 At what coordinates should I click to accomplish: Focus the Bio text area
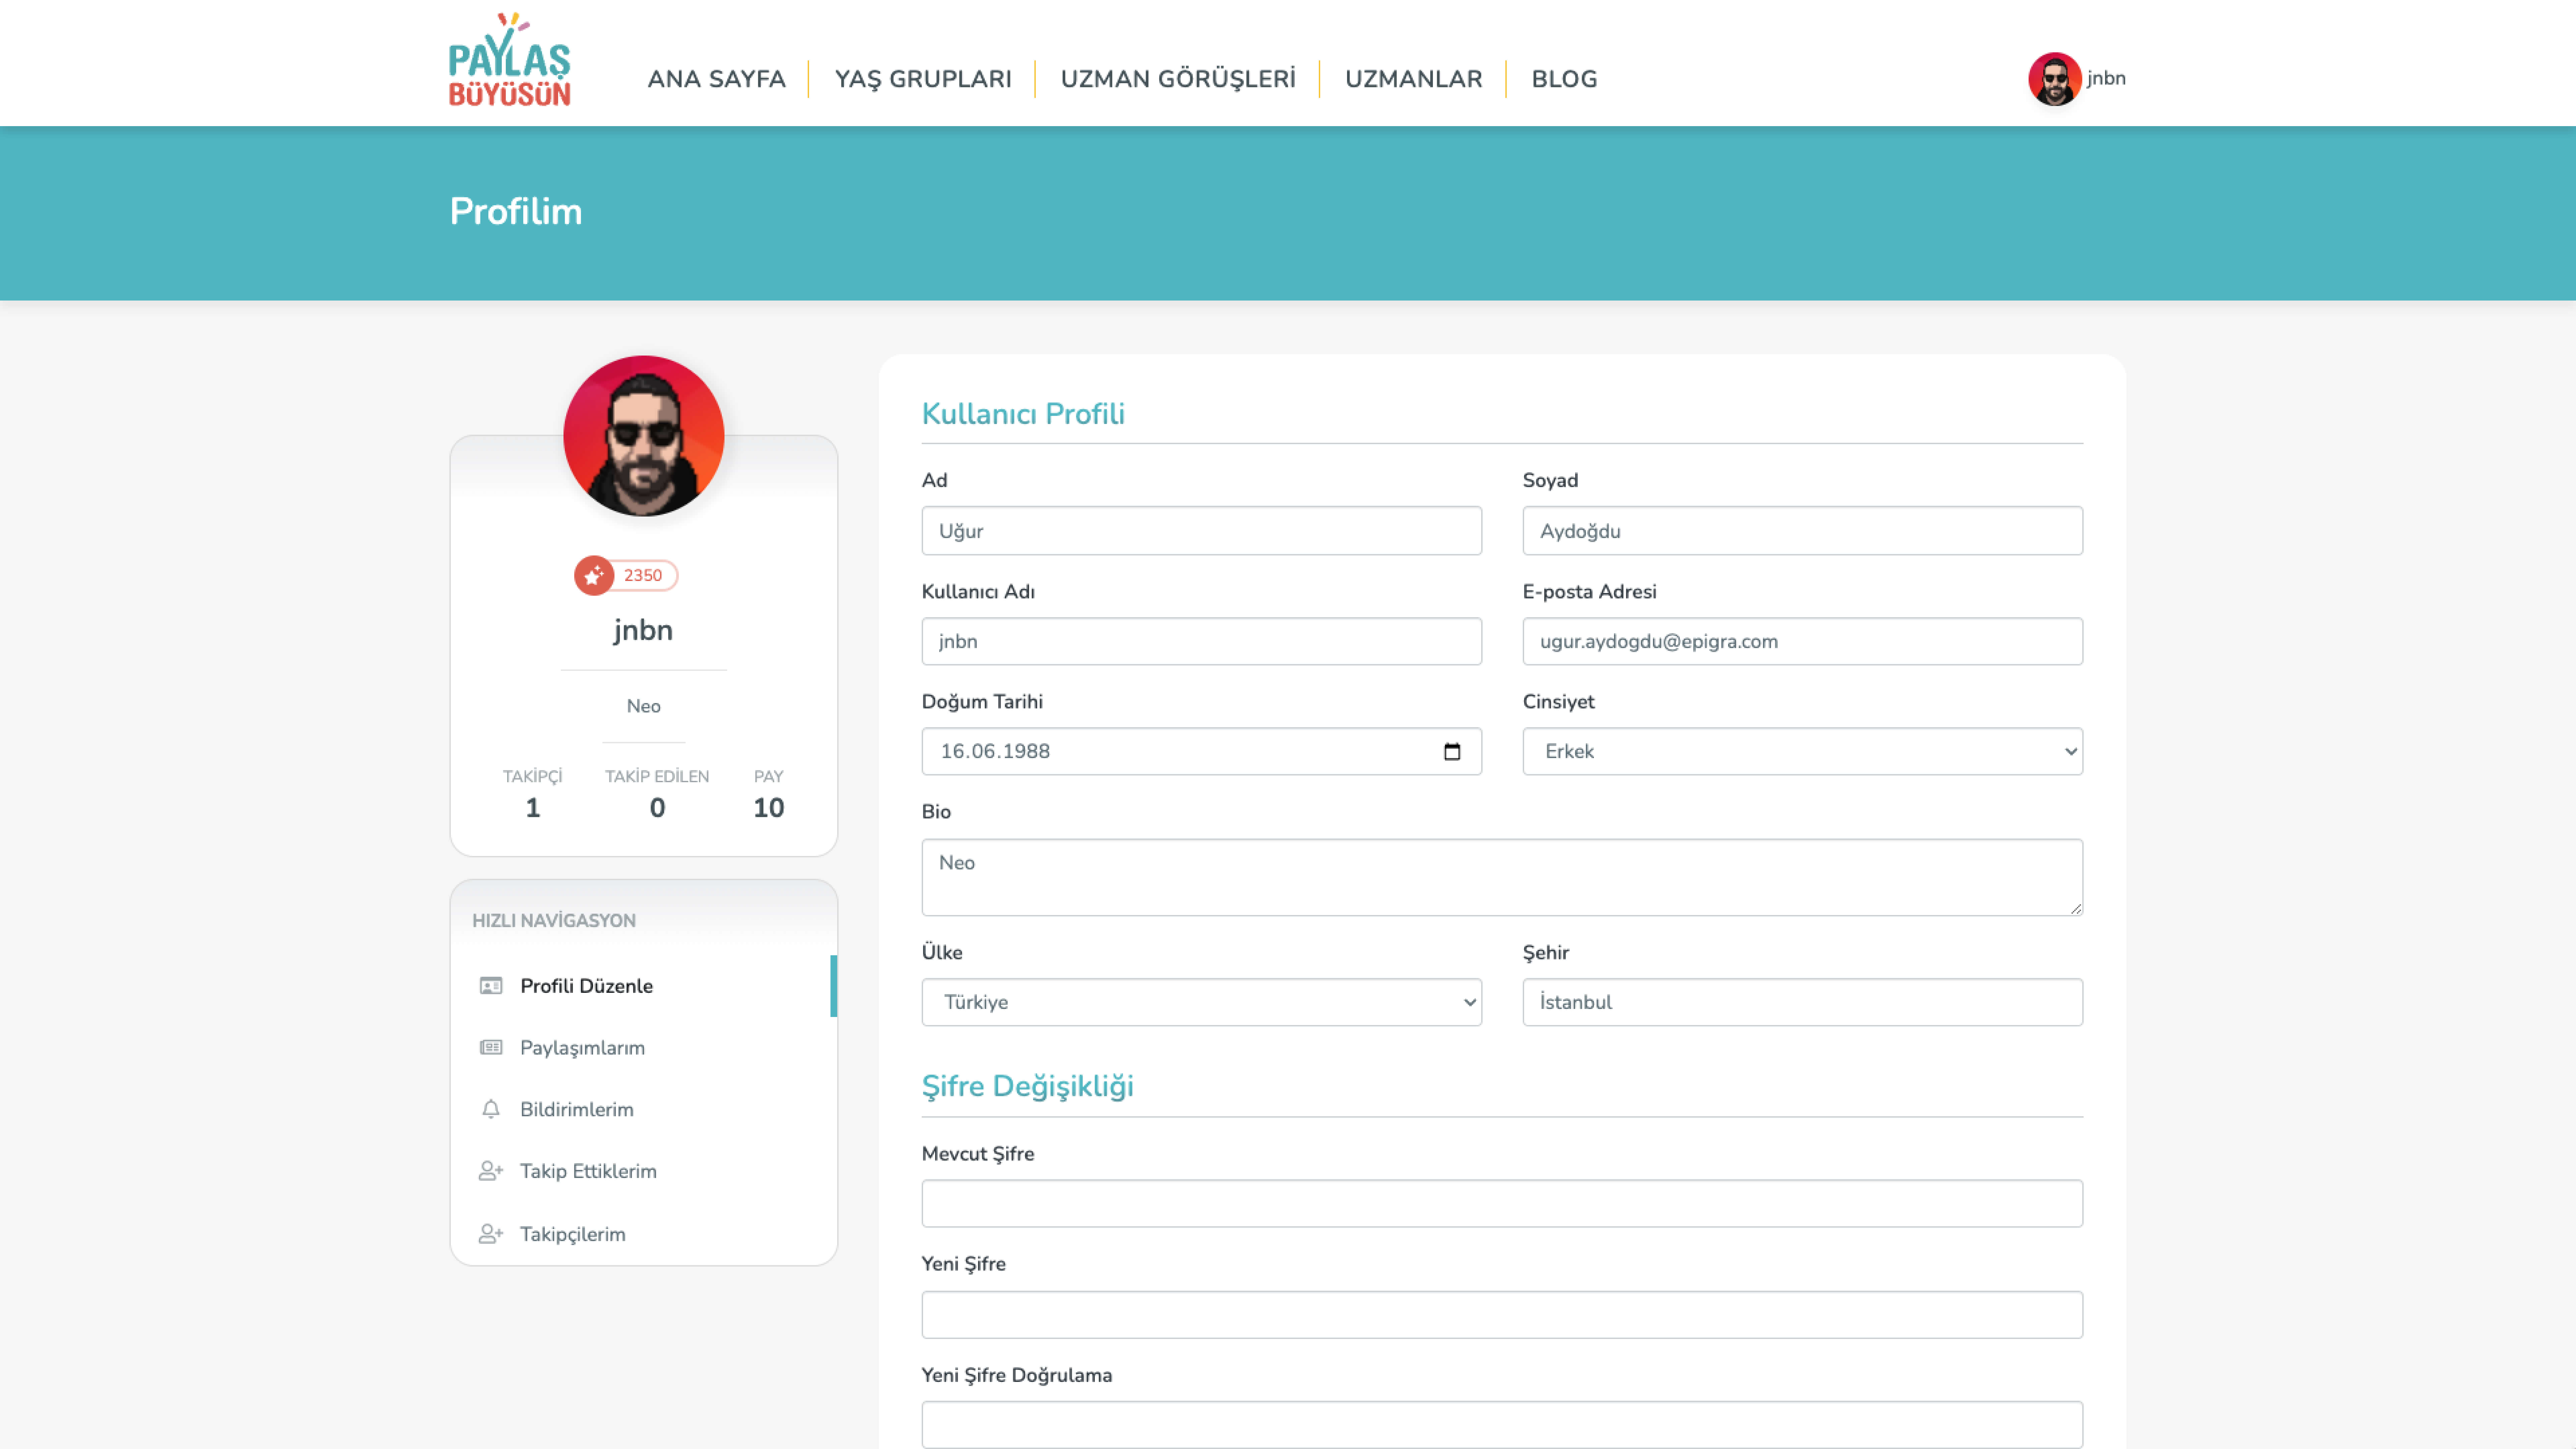click(x=1502, y=877)
